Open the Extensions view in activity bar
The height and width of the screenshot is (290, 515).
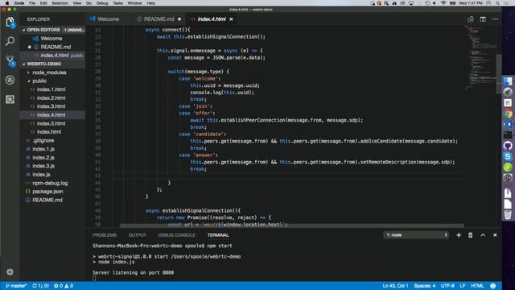pyautogui.click(x=10, y=99)
